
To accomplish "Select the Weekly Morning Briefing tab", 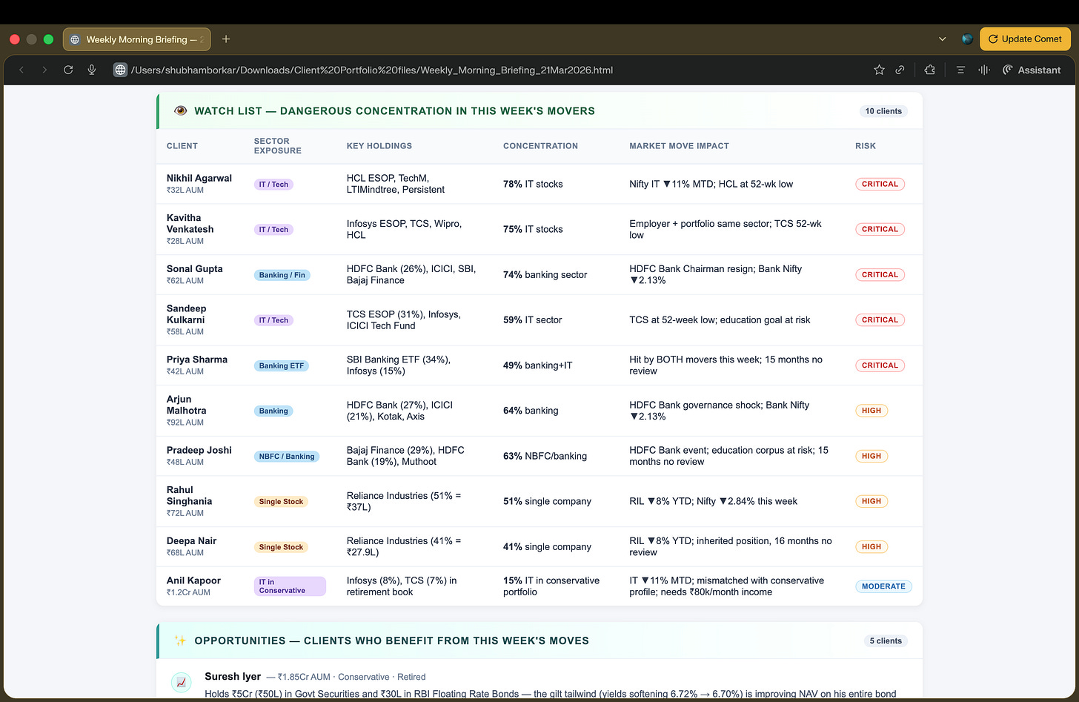I will pos(137,39).
